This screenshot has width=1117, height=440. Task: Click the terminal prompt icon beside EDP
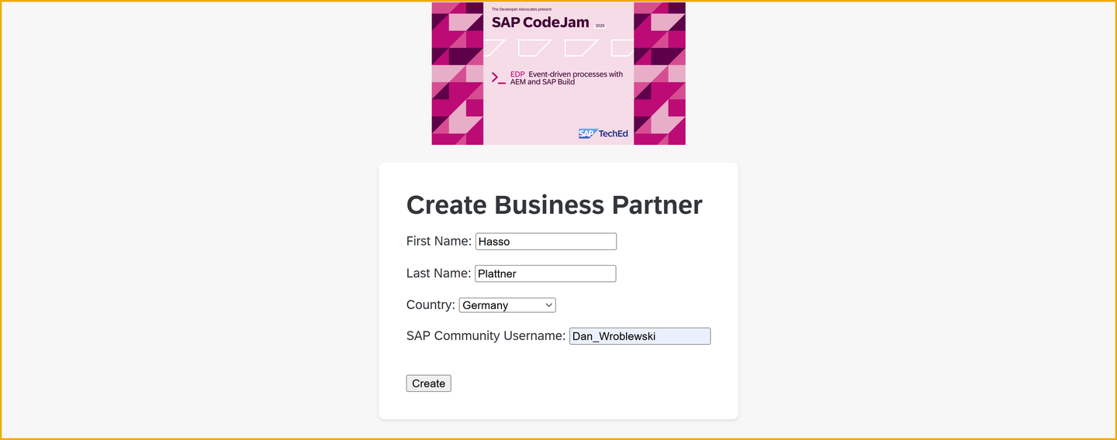click(x=498, y=77)
